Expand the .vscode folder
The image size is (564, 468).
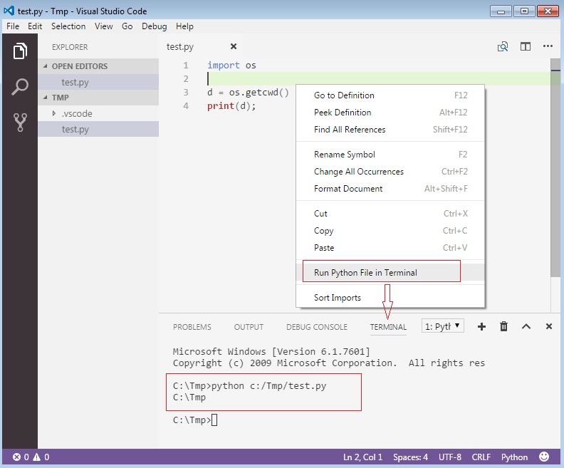[53, 113]
